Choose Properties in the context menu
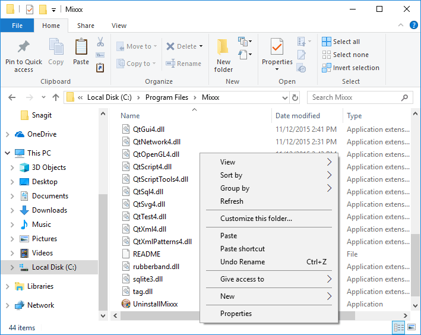 [x=269, y=314]
